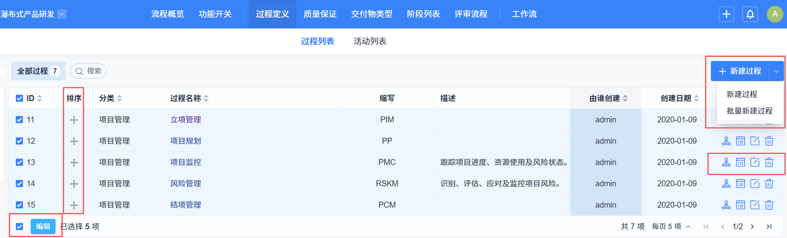Open the list view icon for row 12

(x=740, y=141)
